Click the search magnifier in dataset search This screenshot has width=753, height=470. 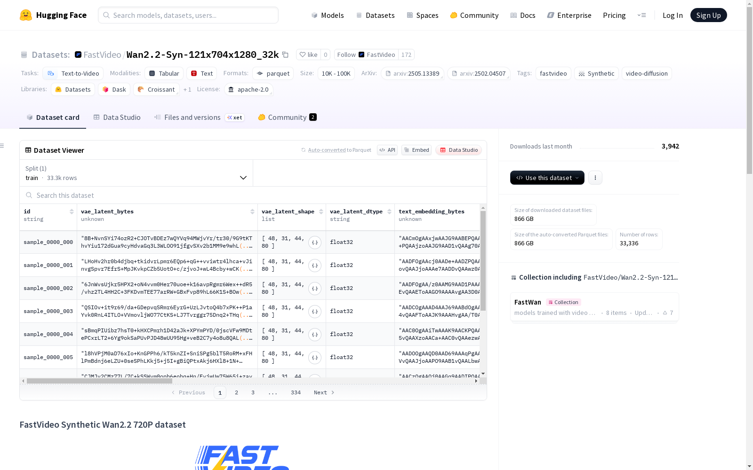29,195
